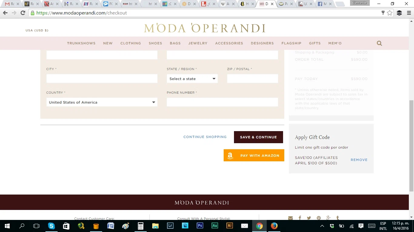
Task: Open the Gifts menu
Action: (315, 43)
